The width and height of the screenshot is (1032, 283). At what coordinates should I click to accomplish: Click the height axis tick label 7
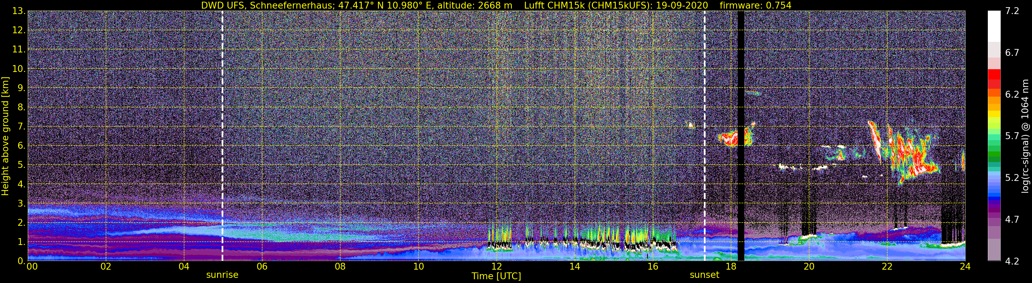21,127
